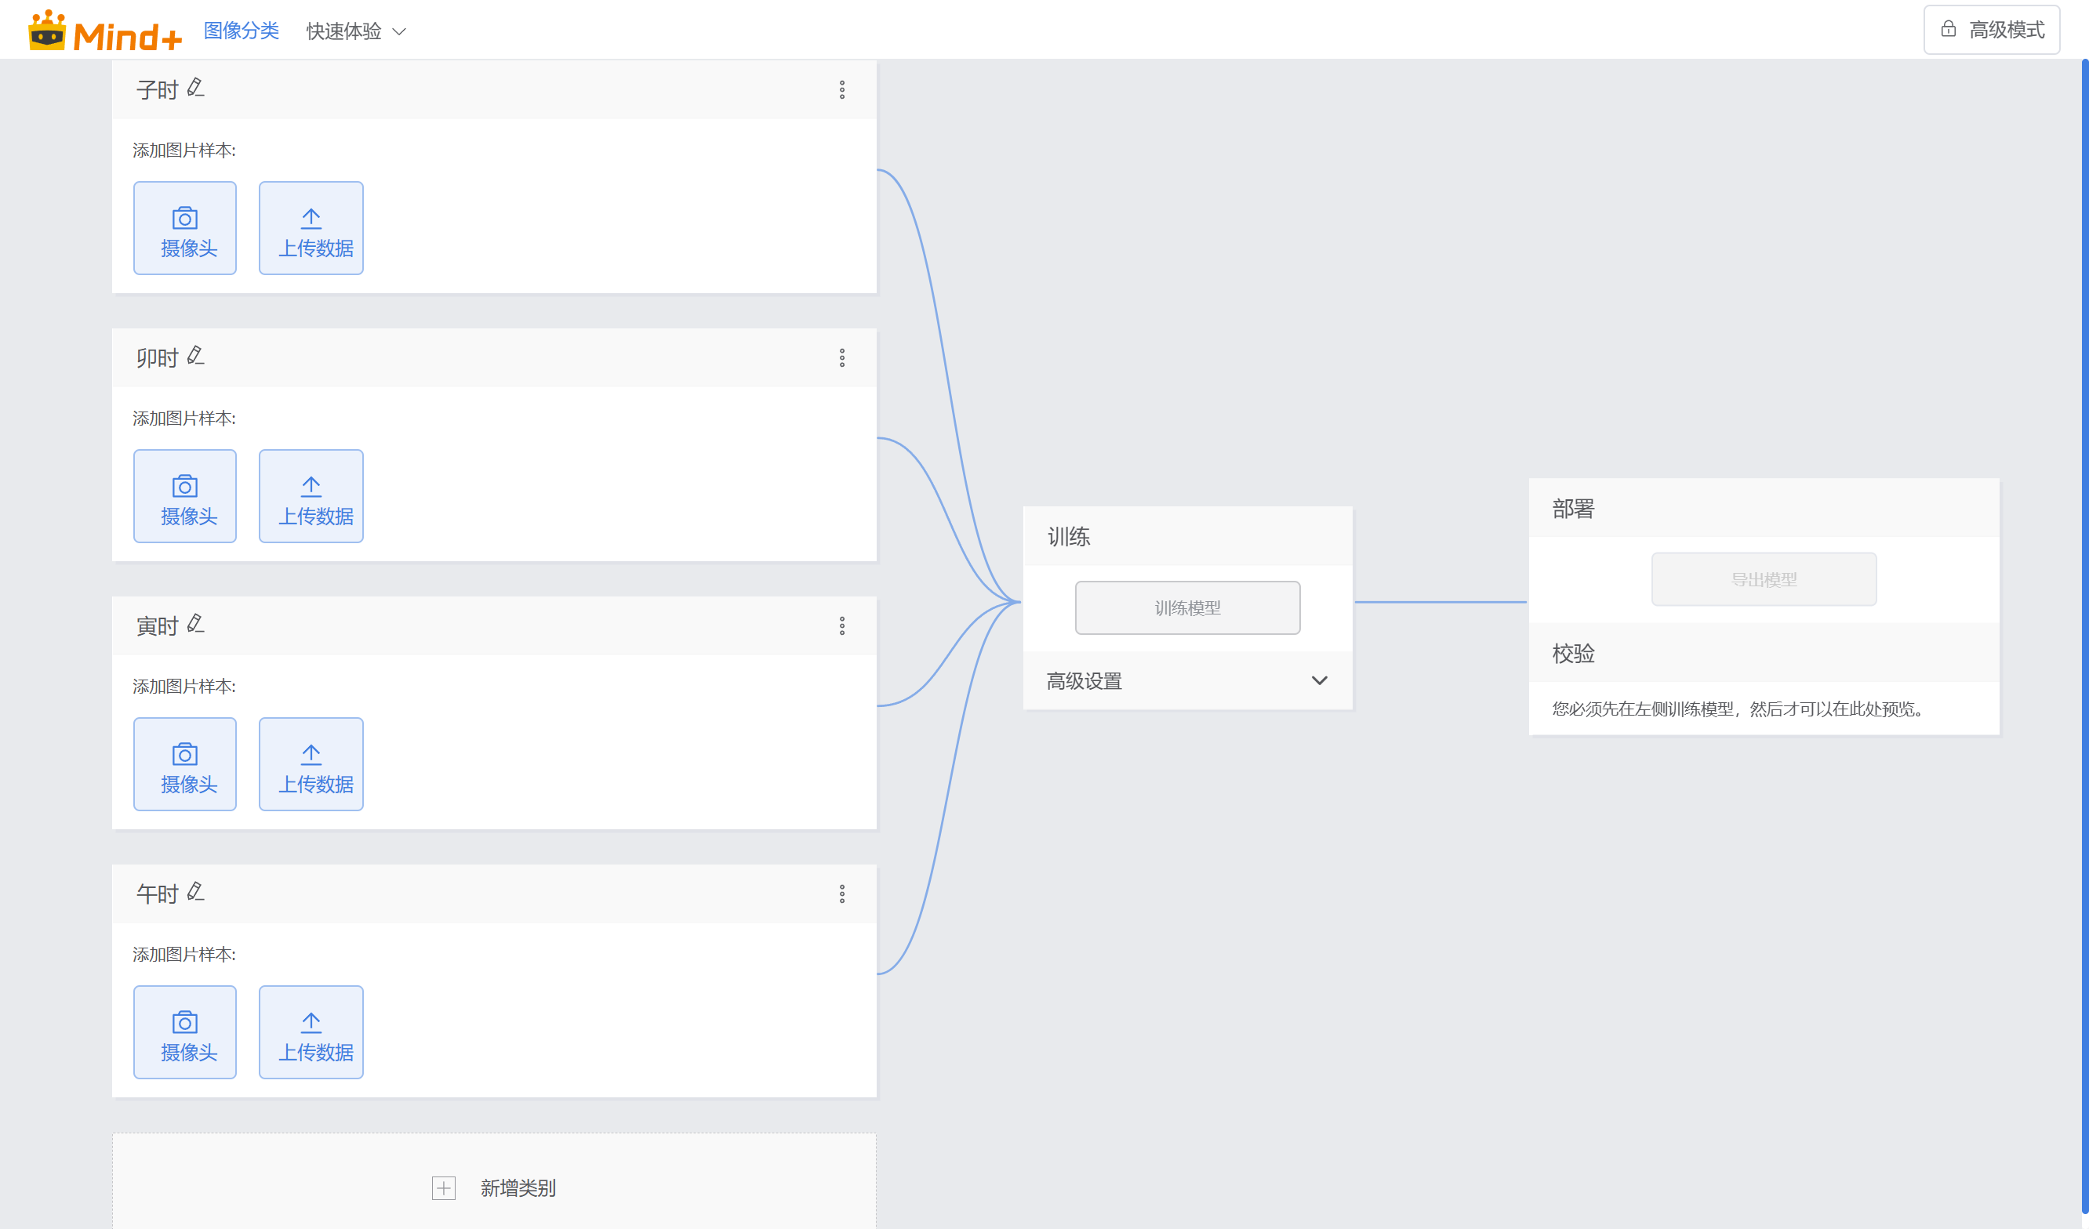Image resolution: width=2089 pixels, height=1229 pixels.
Task: Upload data to the 午时 class
Action: (x=311, y=1032)
